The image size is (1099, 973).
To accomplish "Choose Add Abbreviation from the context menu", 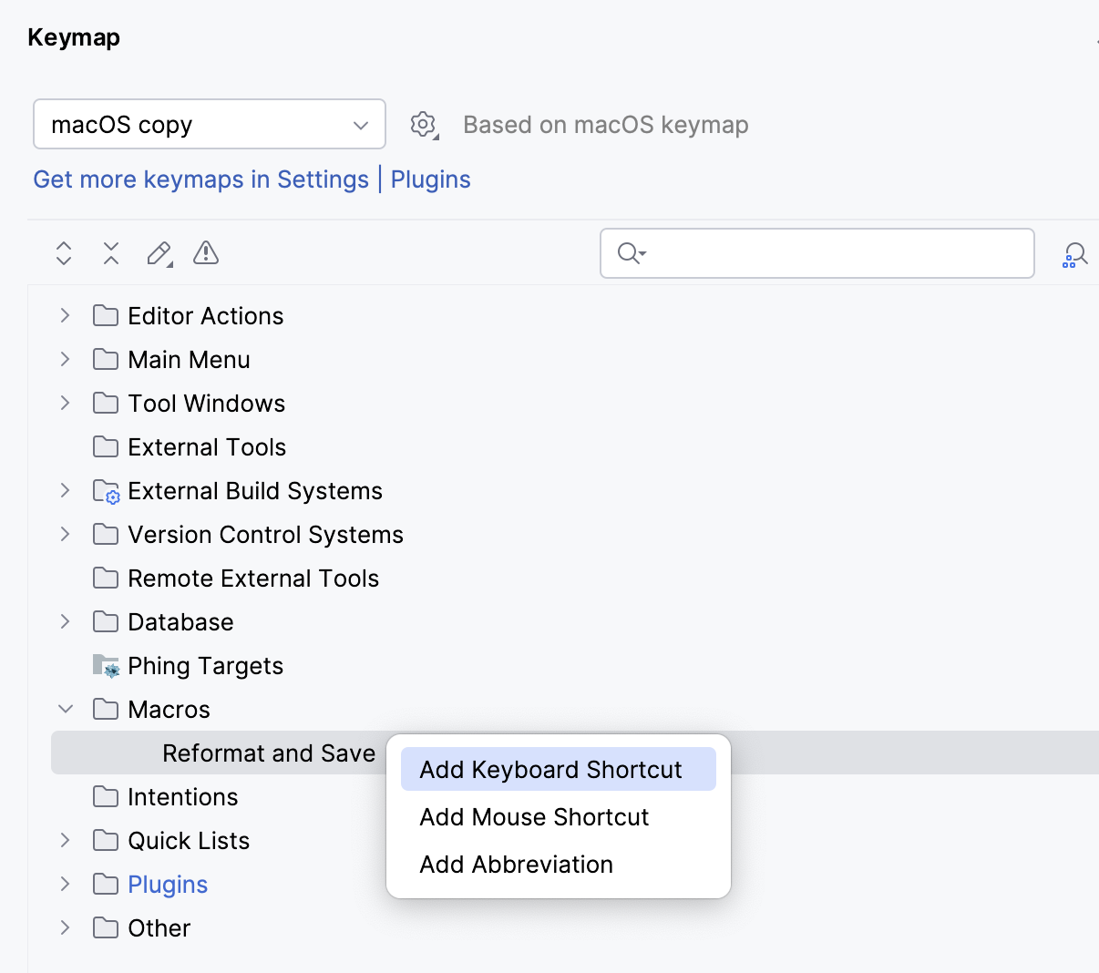I will 516,865.
